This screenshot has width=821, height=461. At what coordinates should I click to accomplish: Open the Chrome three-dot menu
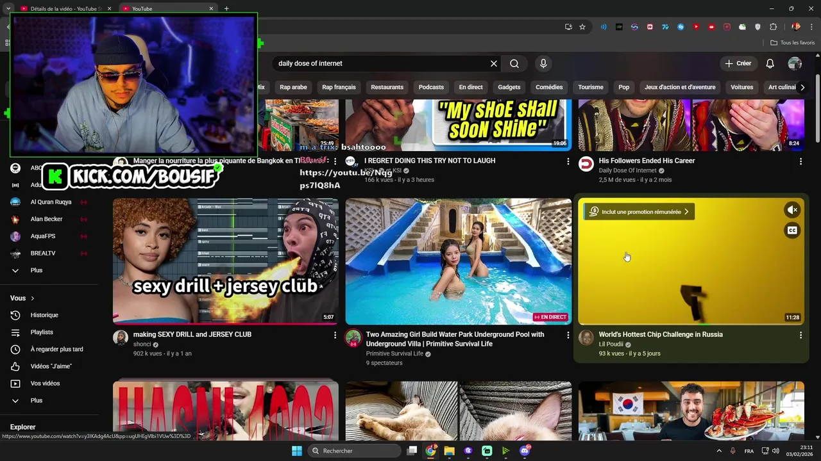pos(811,27)
